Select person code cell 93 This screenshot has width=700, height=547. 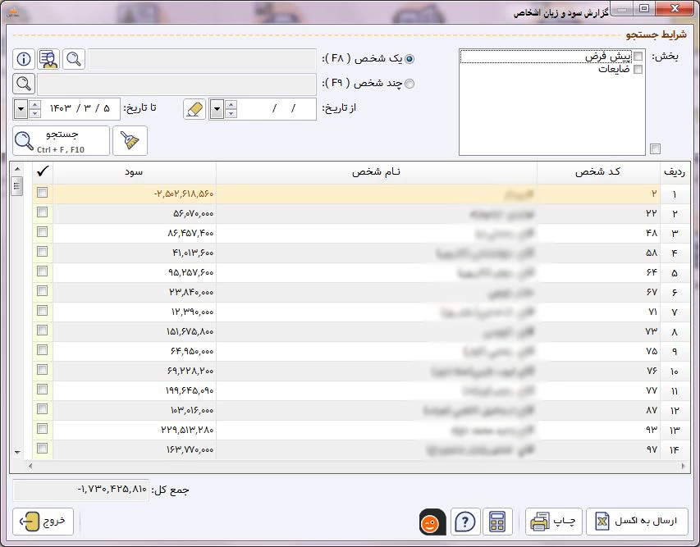[x=598, y=430]
